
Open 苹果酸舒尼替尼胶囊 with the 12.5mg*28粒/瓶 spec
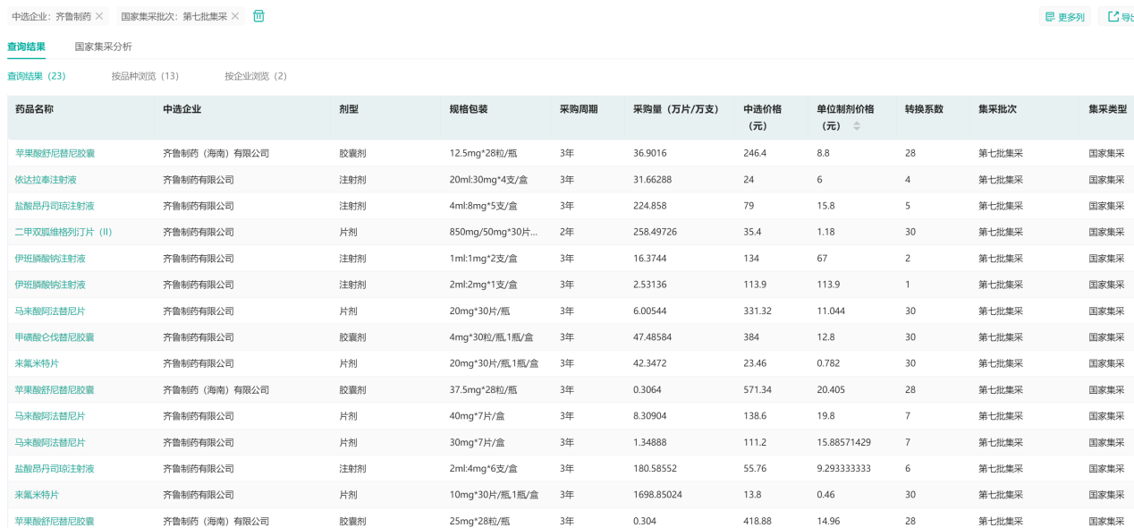[55, 153]
